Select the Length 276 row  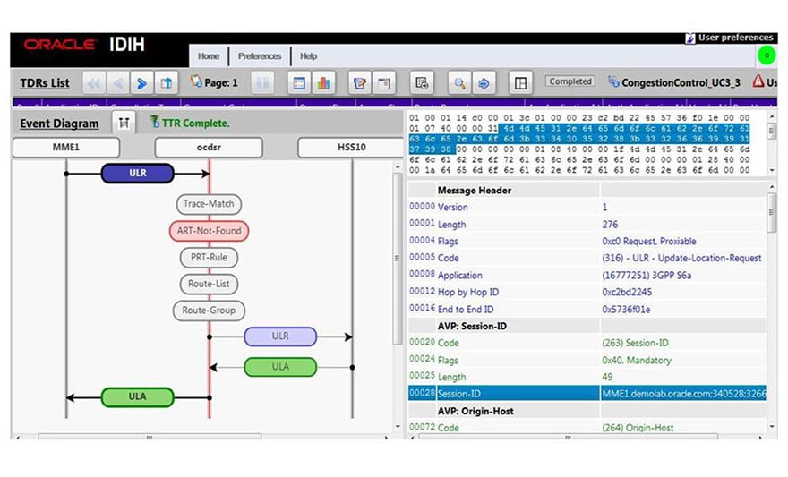(x=587, y=225)
